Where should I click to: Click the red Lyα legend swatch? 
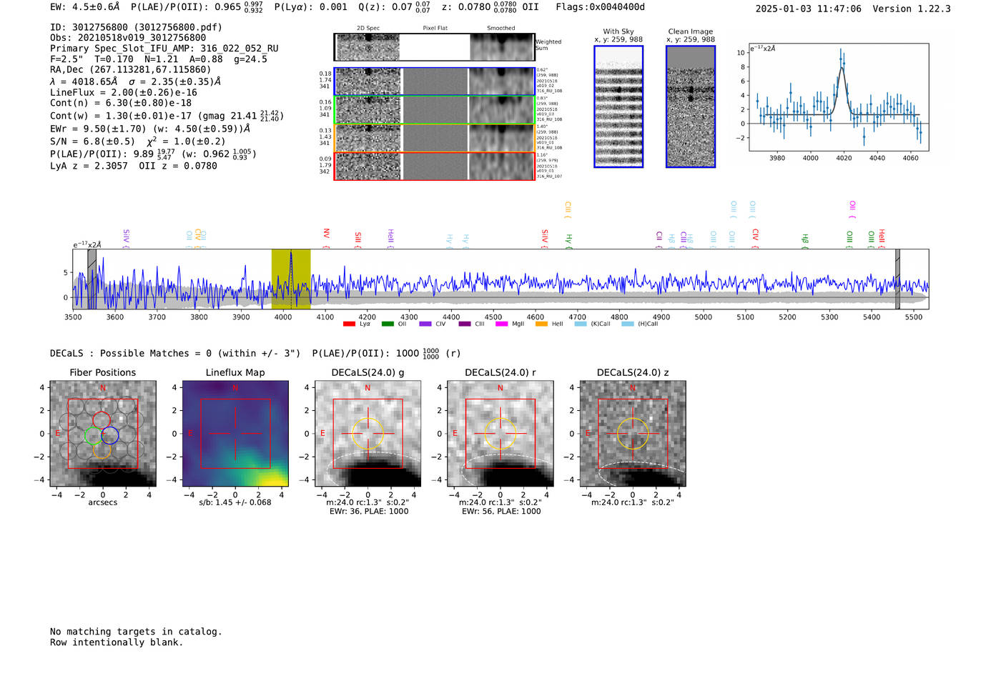pyautogui.click(x=349, y=324)
